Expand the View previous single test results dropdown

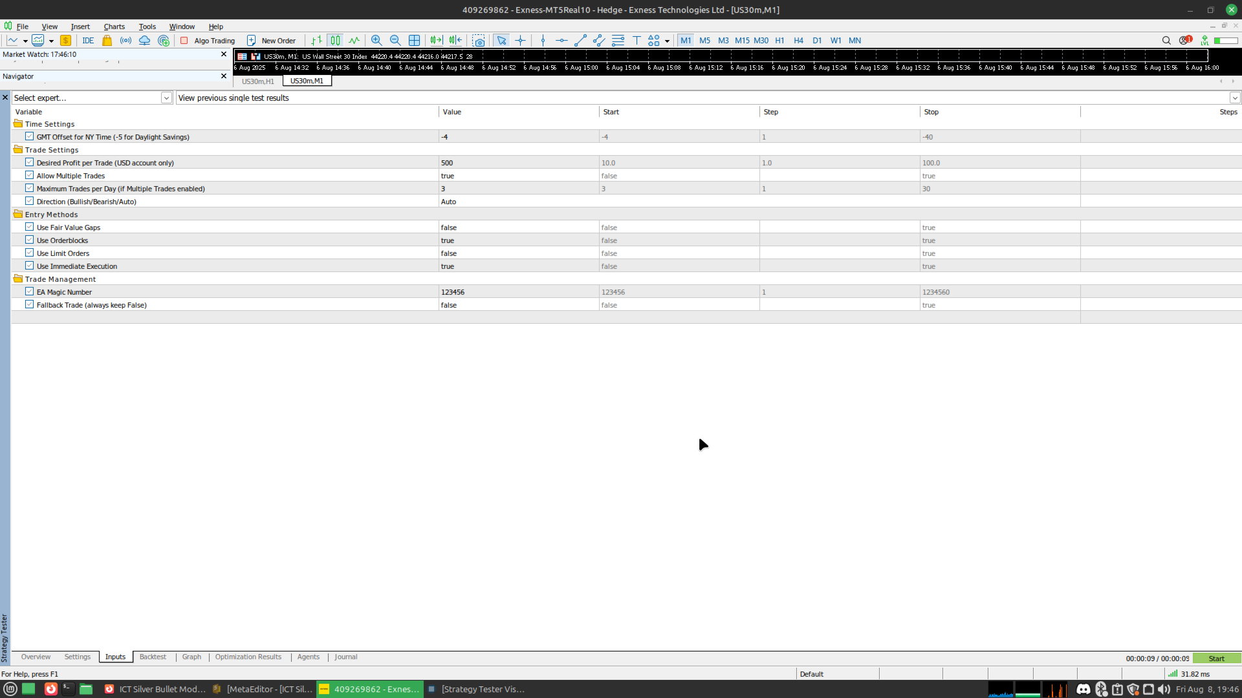click(1234, 98)
